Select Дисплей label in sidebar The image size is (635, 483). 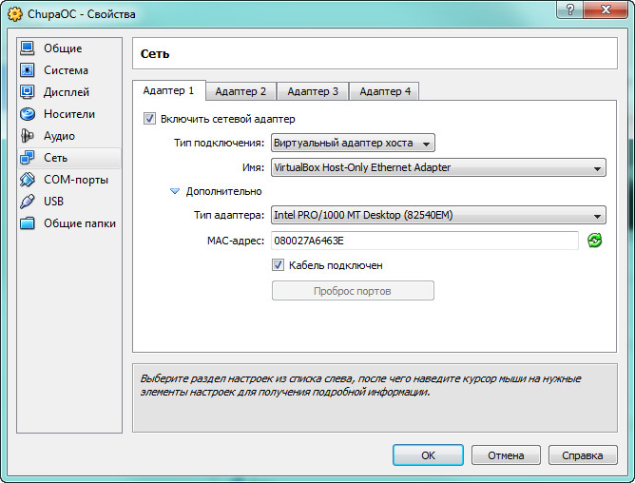(67, 92)
